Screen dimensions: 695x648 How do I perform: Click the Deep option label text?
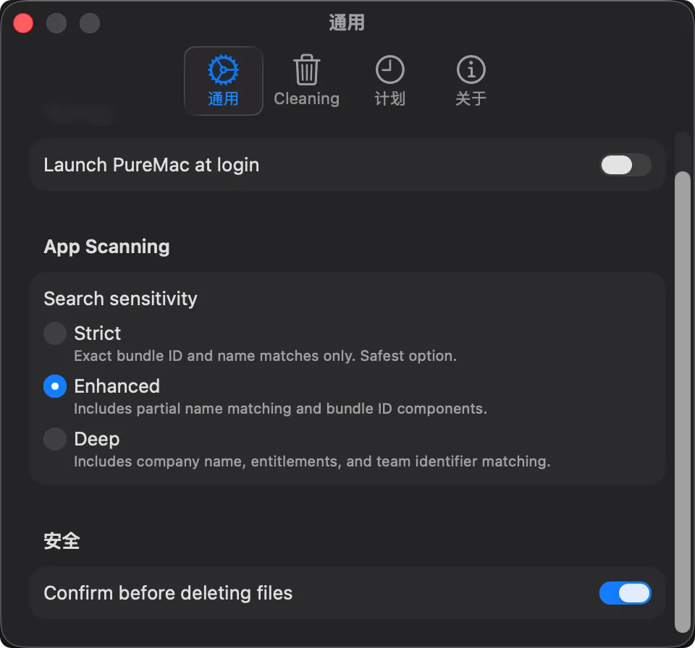click(97, 440)
